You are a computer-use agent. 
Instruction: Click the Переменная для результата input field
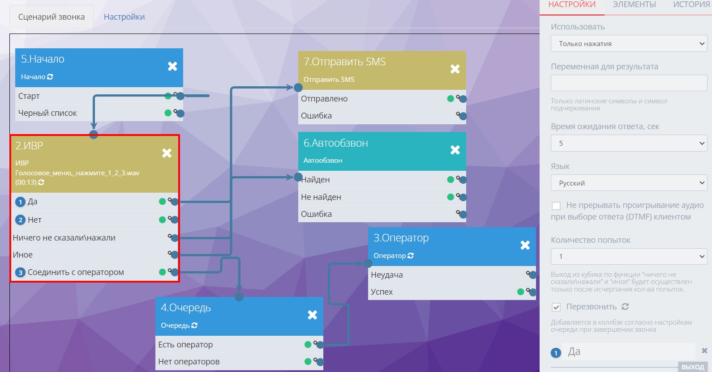pos(629,83)
